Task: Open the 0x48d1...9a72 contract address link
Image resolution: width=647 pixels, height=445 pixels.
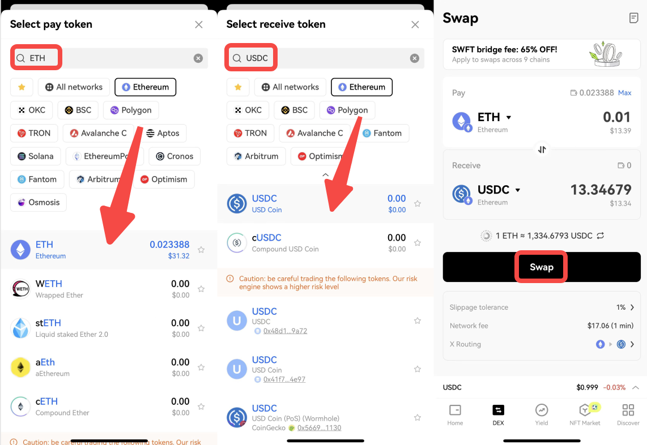Action: click(285, 331)
